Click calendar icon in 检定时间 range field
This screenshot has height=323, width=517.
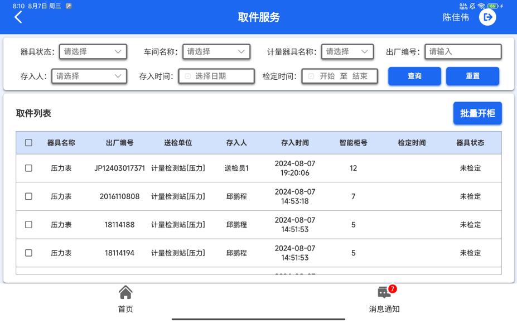311,76
